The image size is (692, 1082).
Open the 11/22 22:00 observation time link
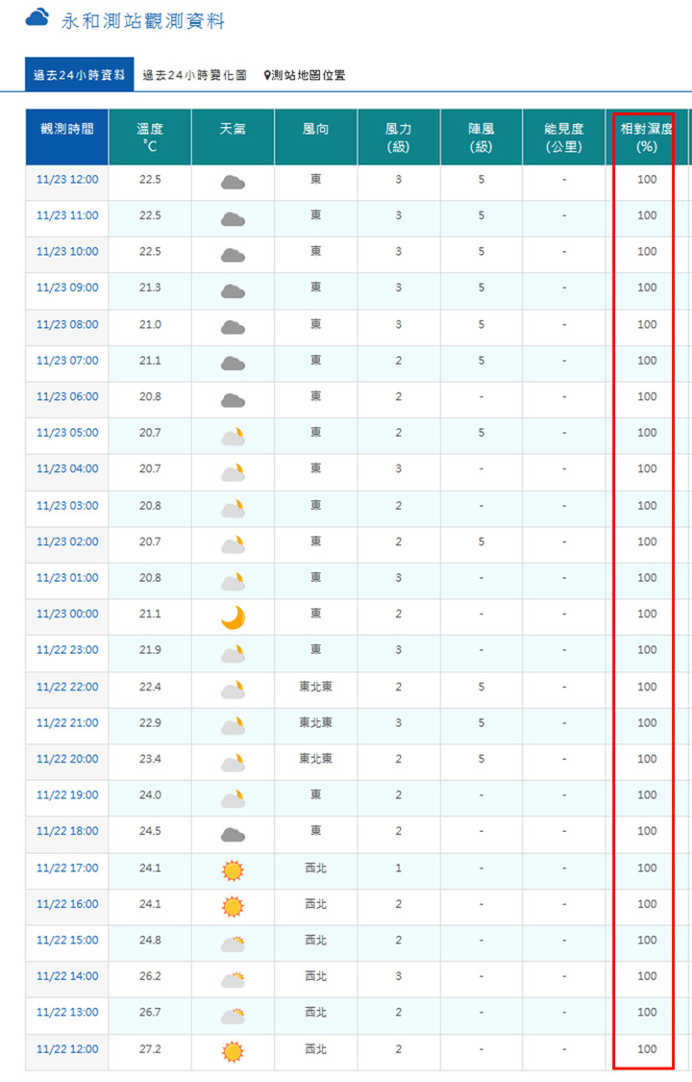(67, 687)
